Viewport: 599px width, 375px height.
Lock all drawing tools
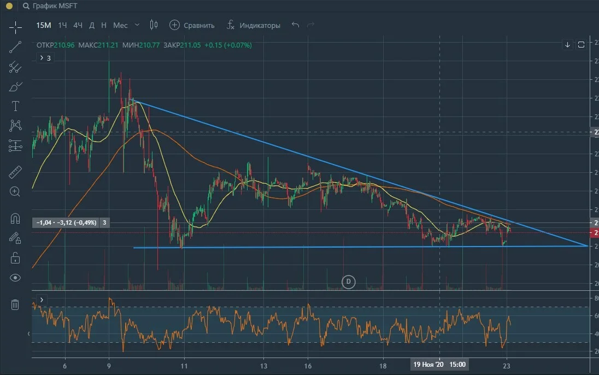tap(15, 258)
